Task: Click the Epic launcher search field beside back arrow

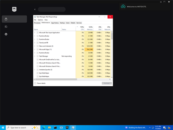Action: 52,9
